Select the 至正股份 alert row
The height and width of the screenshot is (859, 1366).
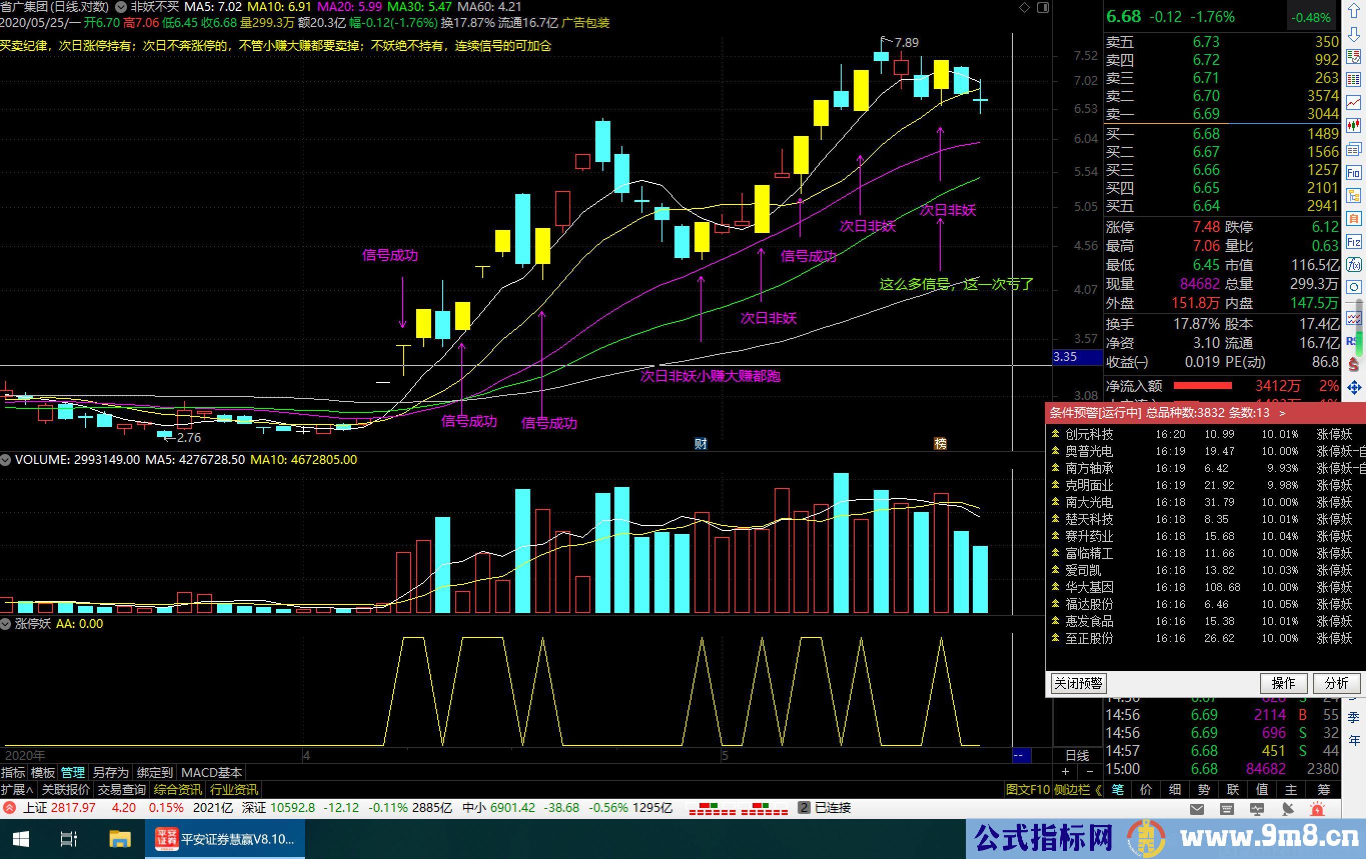click(1205, 638)
